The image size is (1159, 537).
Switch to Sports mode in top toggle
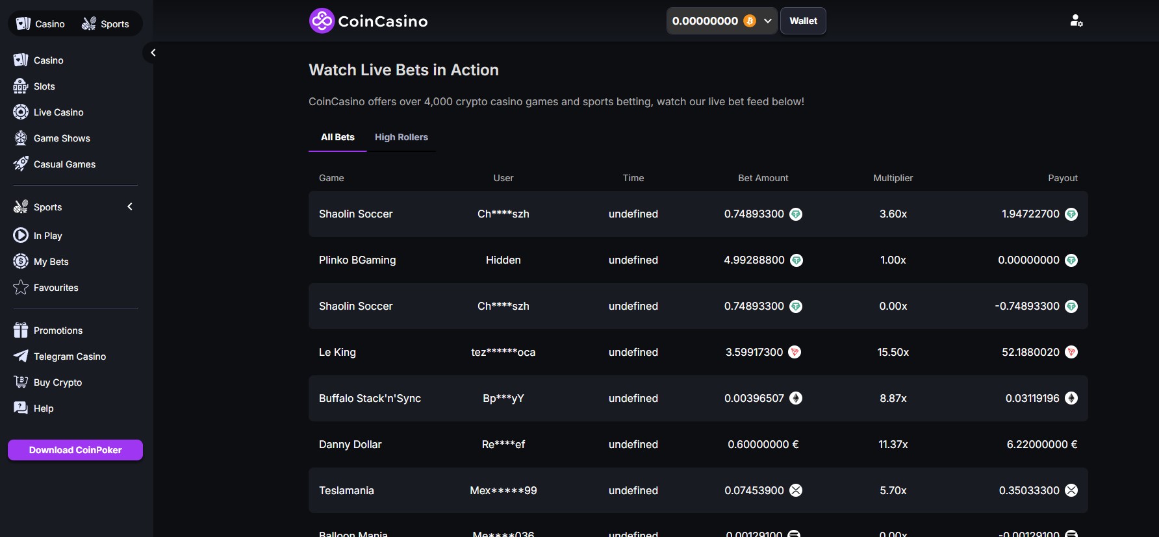105,23
